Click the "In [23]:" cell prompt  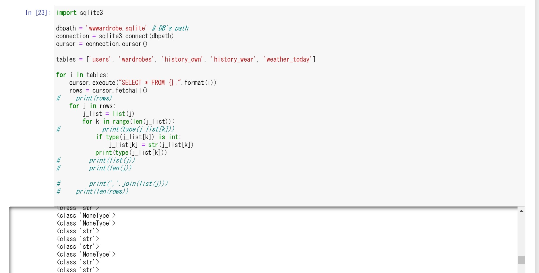pyautogui.click(x=38, y=13)
